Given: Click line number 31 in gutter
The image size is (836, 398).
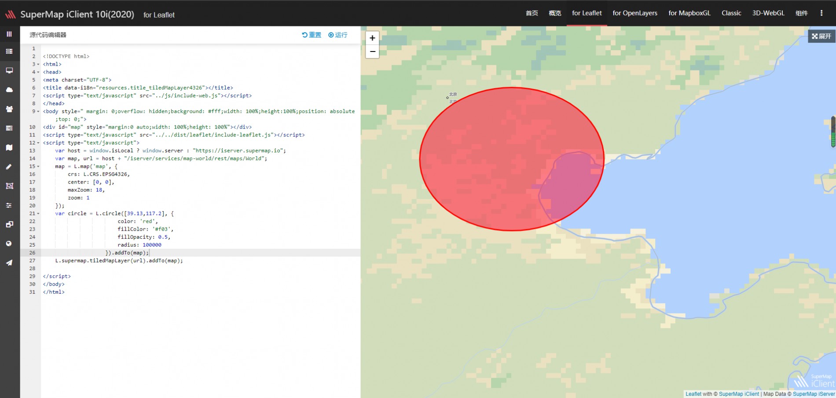Looking at the screenshot, I should [32, 292].
